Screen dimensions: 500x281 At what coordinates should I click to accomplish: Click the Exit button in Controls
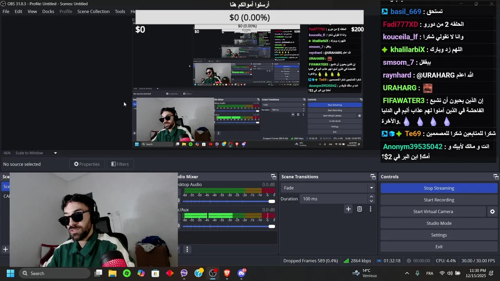coord(439,247)
